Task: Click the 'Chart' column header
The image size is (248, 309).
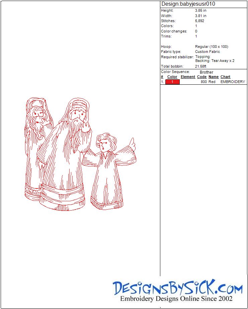Action: 225,77
